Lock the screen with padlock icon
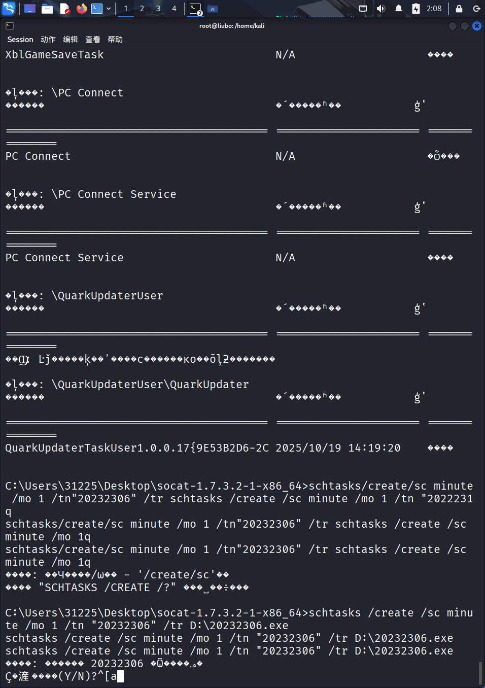 (x=459, y=9)
